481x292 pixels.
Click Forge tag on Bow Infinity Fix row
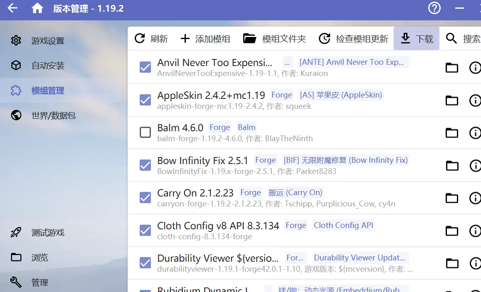265,160
